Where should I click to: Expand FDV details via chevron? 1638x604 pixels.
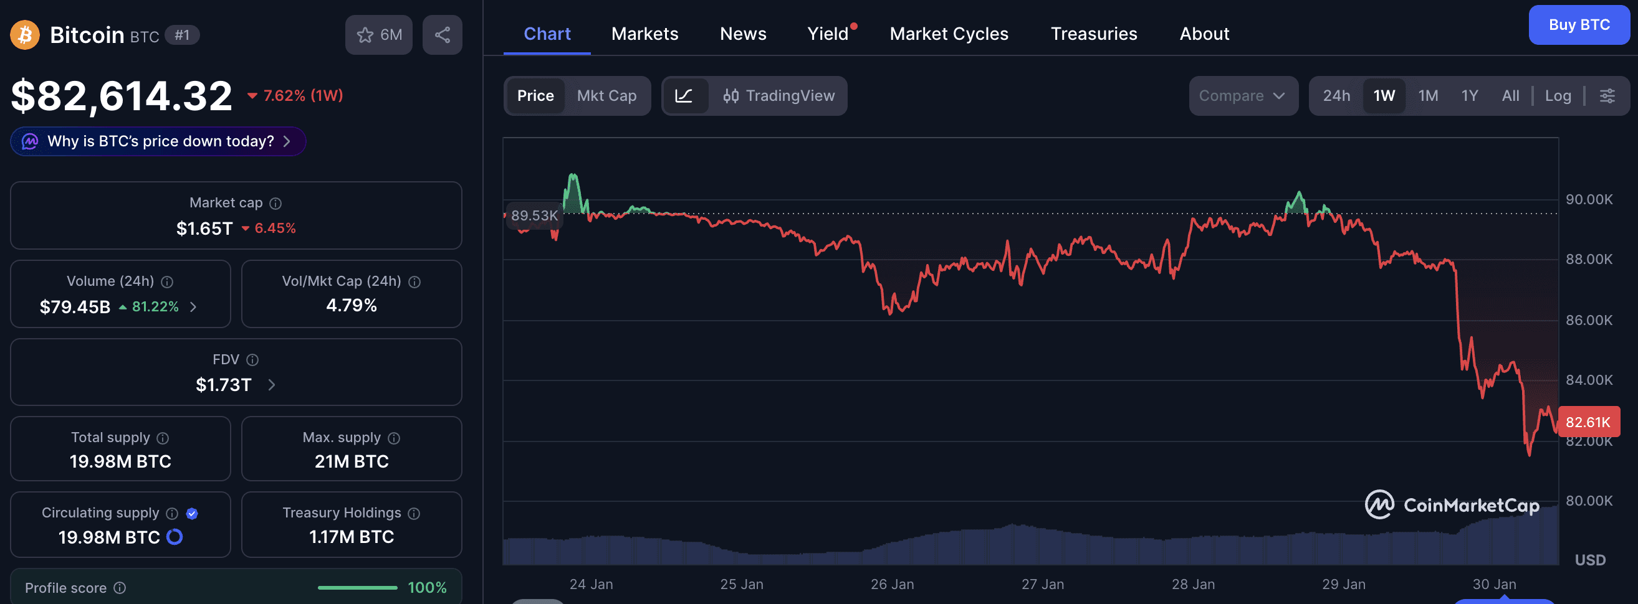272,384
